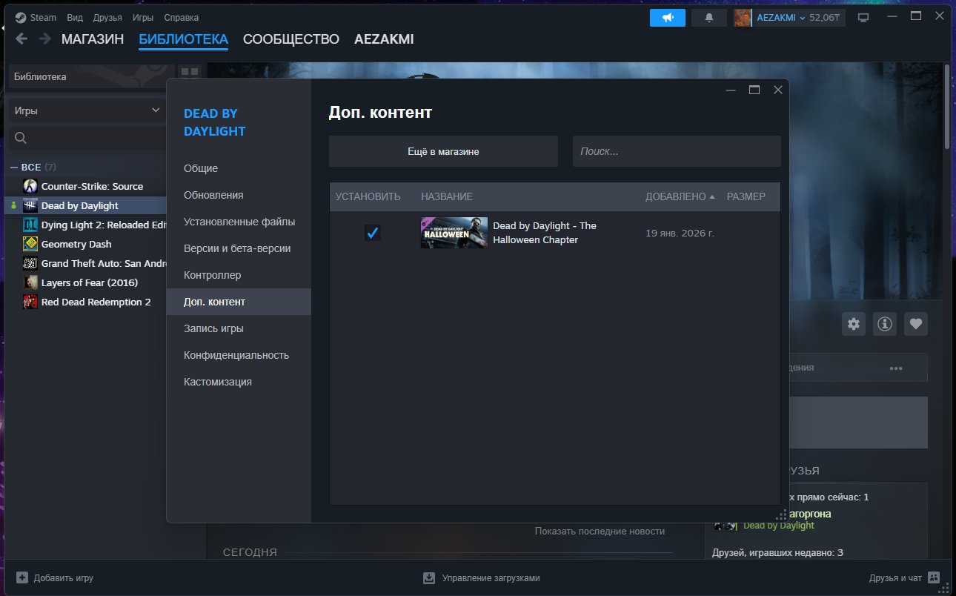Go to the БИБЛИОТЕКА tab

183,39
